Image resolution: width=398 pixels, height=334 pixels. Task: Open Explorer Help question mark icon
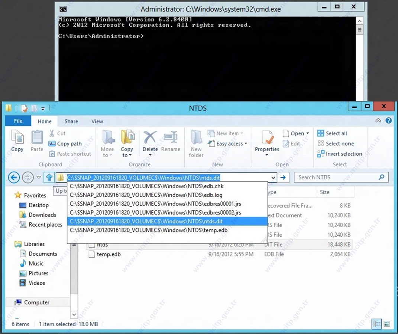[x=389, y=120]
